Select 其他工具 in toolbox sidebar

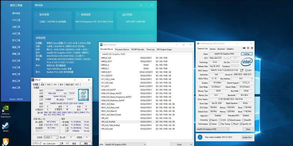tap(16, 88)
